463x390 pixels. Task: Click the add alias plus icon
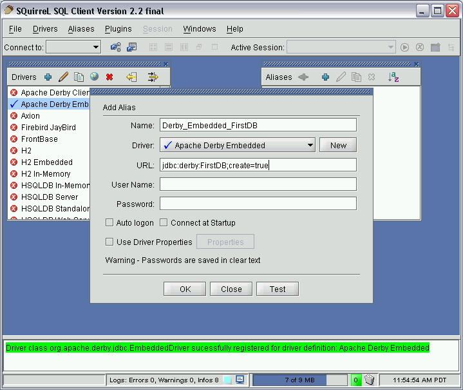pyautogui.click(x=325, y=77)
